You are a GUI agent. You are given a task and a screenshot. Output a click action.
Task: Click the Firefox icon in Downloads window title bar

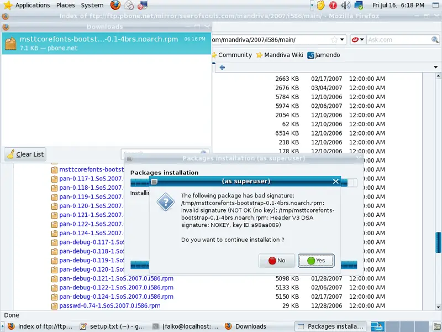pyautogui.click(x=6, y=27)
